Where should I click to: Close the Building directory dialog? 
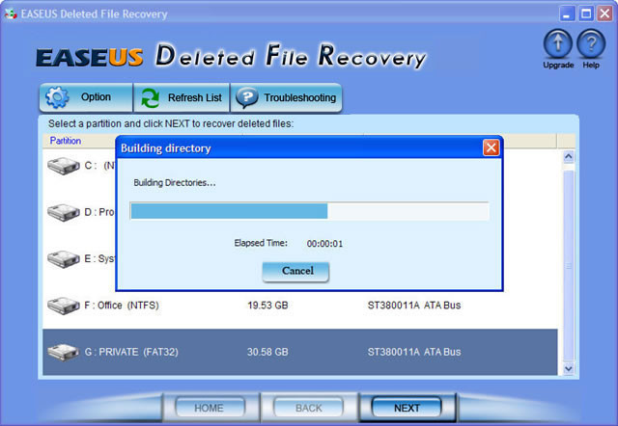point(492,147)
